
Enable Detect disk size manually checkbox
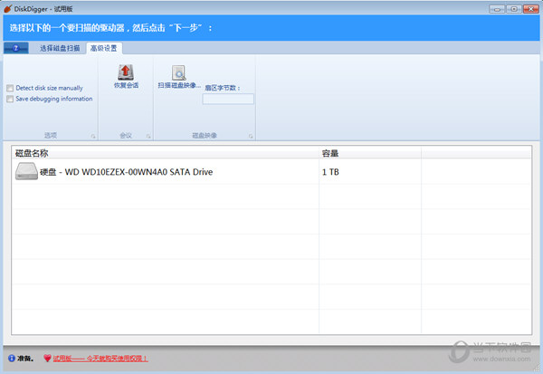click(x=10, y=88)
